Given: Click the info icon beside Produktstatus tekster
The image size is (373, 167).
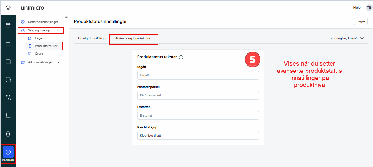Looking at the screenshot, I should click(181, 57).
